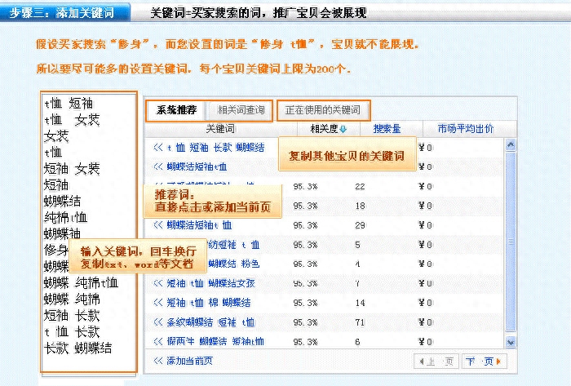
Task: Go to the next page with 下一页
Action: pos(484,362)
